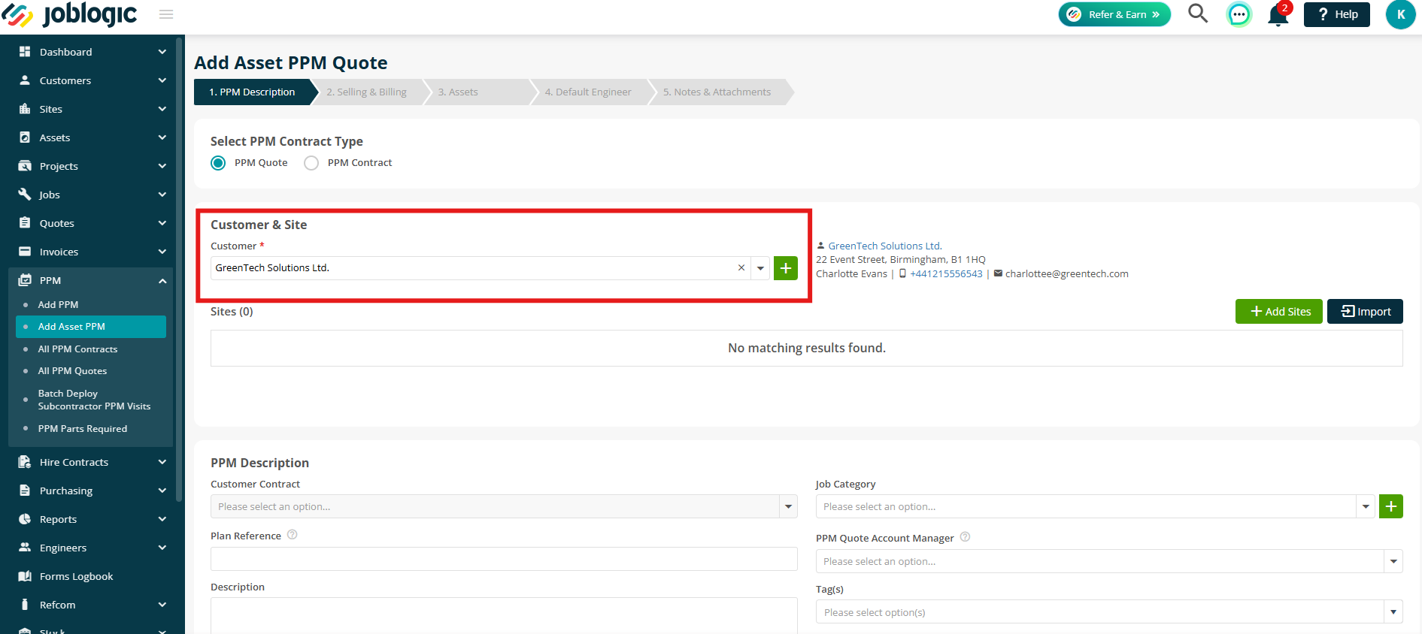Viewport: 1422px width, 634px height.
Task: Clear the selected customer with X
Action: [x=741, y=268]
